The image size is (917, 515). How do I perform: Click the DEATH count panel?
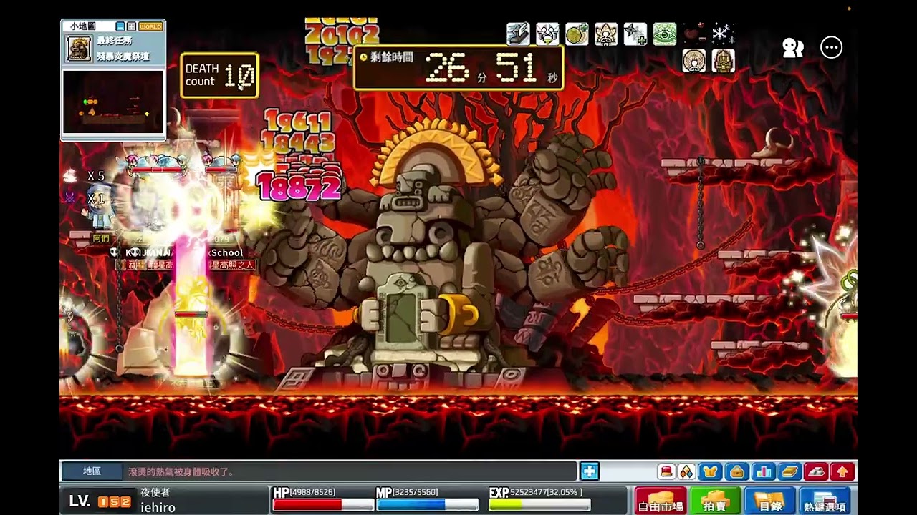[219, 75]
